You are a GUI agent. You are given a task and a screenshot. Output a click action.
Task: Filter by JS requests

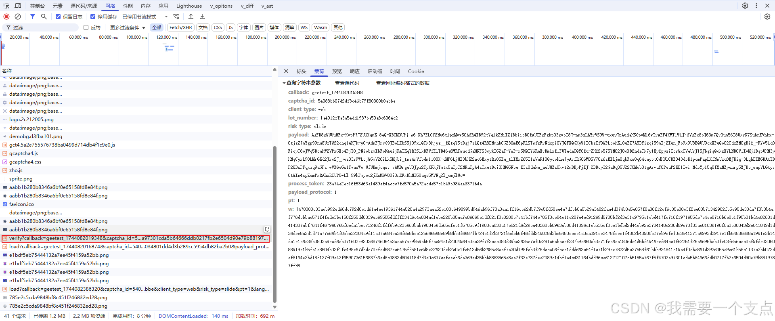[230, 27]
